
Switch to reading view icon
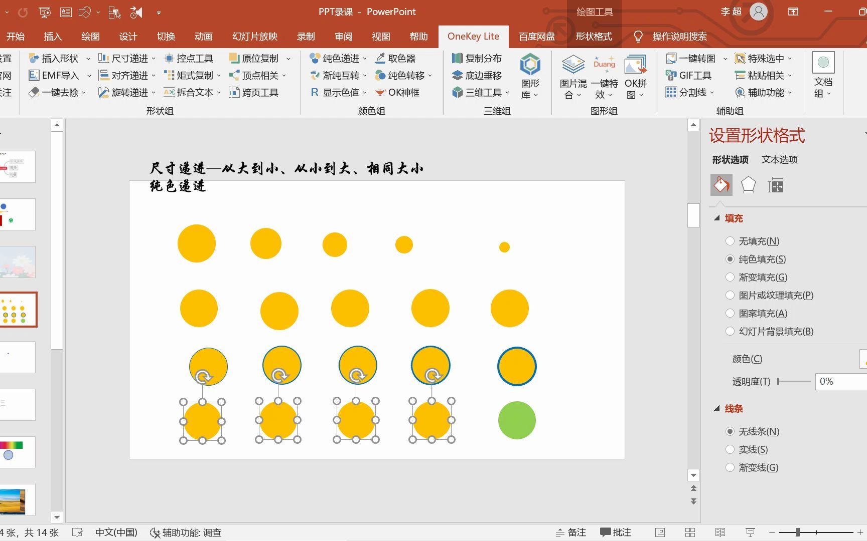(720, 532)
